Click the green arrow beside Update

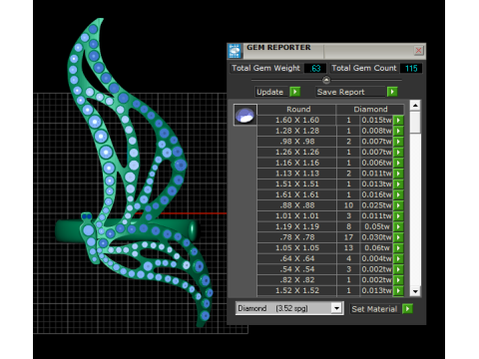click(295, 92)
